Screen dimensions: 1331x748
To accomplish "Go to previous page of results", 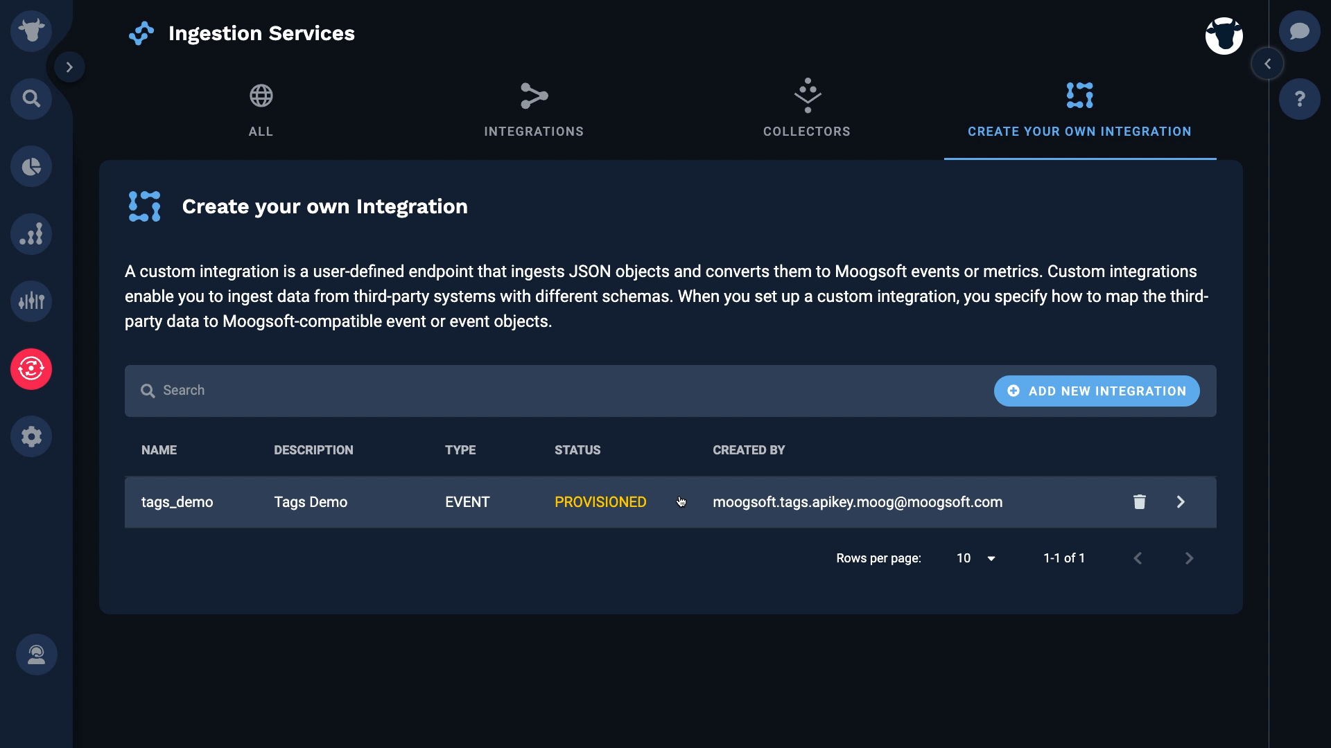I will [1138, 558].
